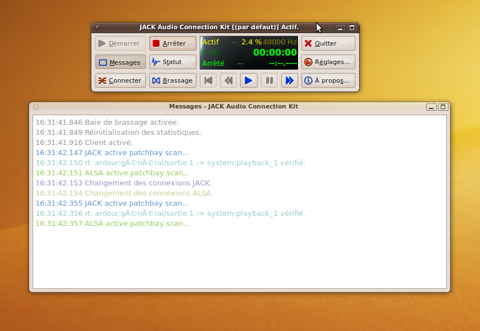The image size is (480, 331).
Task: Click the 16:31:42.356 ardour playback_1 vérifié line
Action: point(171,214)
